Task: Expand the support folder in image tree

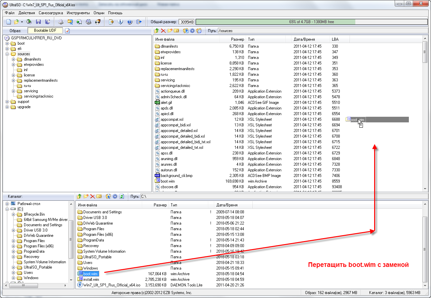Action: click(7, 102)
